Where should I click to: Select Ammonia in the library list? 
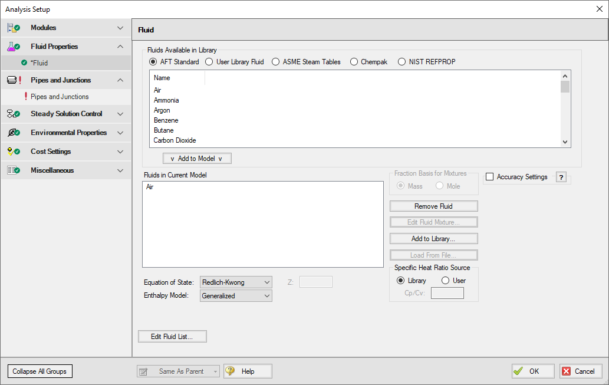[x=166, y=100]
